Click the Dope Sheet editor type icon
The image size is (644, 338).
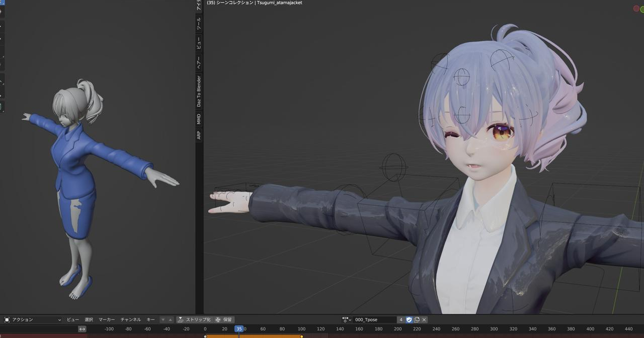click(x=7, y=320)
